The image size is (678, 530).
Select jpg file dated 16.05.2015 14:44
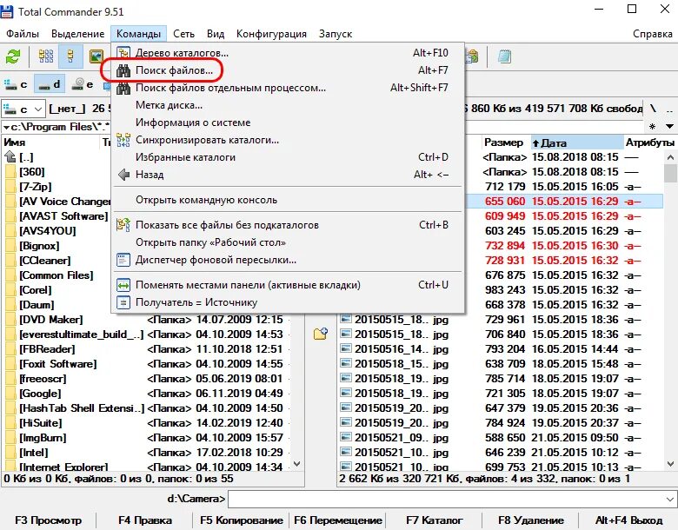pos(501,349)
